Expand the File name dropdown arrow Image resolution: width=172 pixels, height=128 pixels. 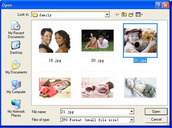132,111
